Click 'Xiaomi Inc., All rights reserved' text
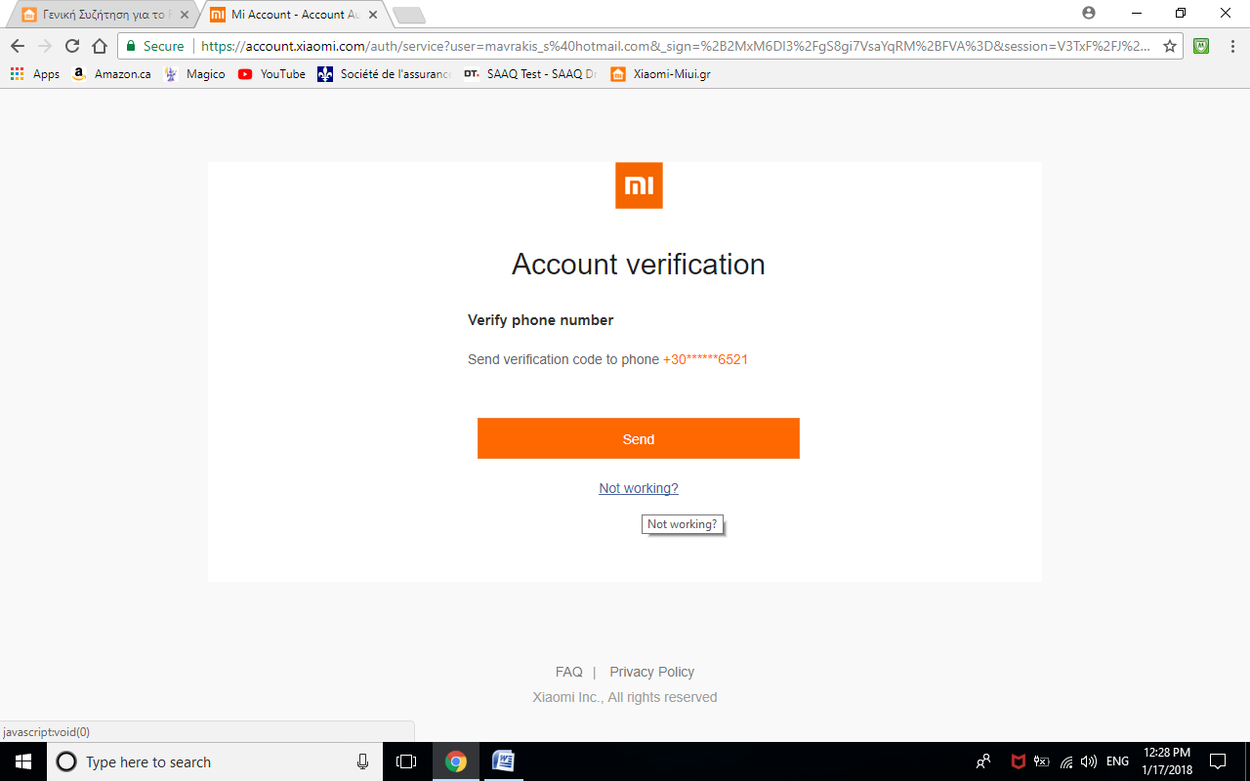 click(x=625, y=697)
